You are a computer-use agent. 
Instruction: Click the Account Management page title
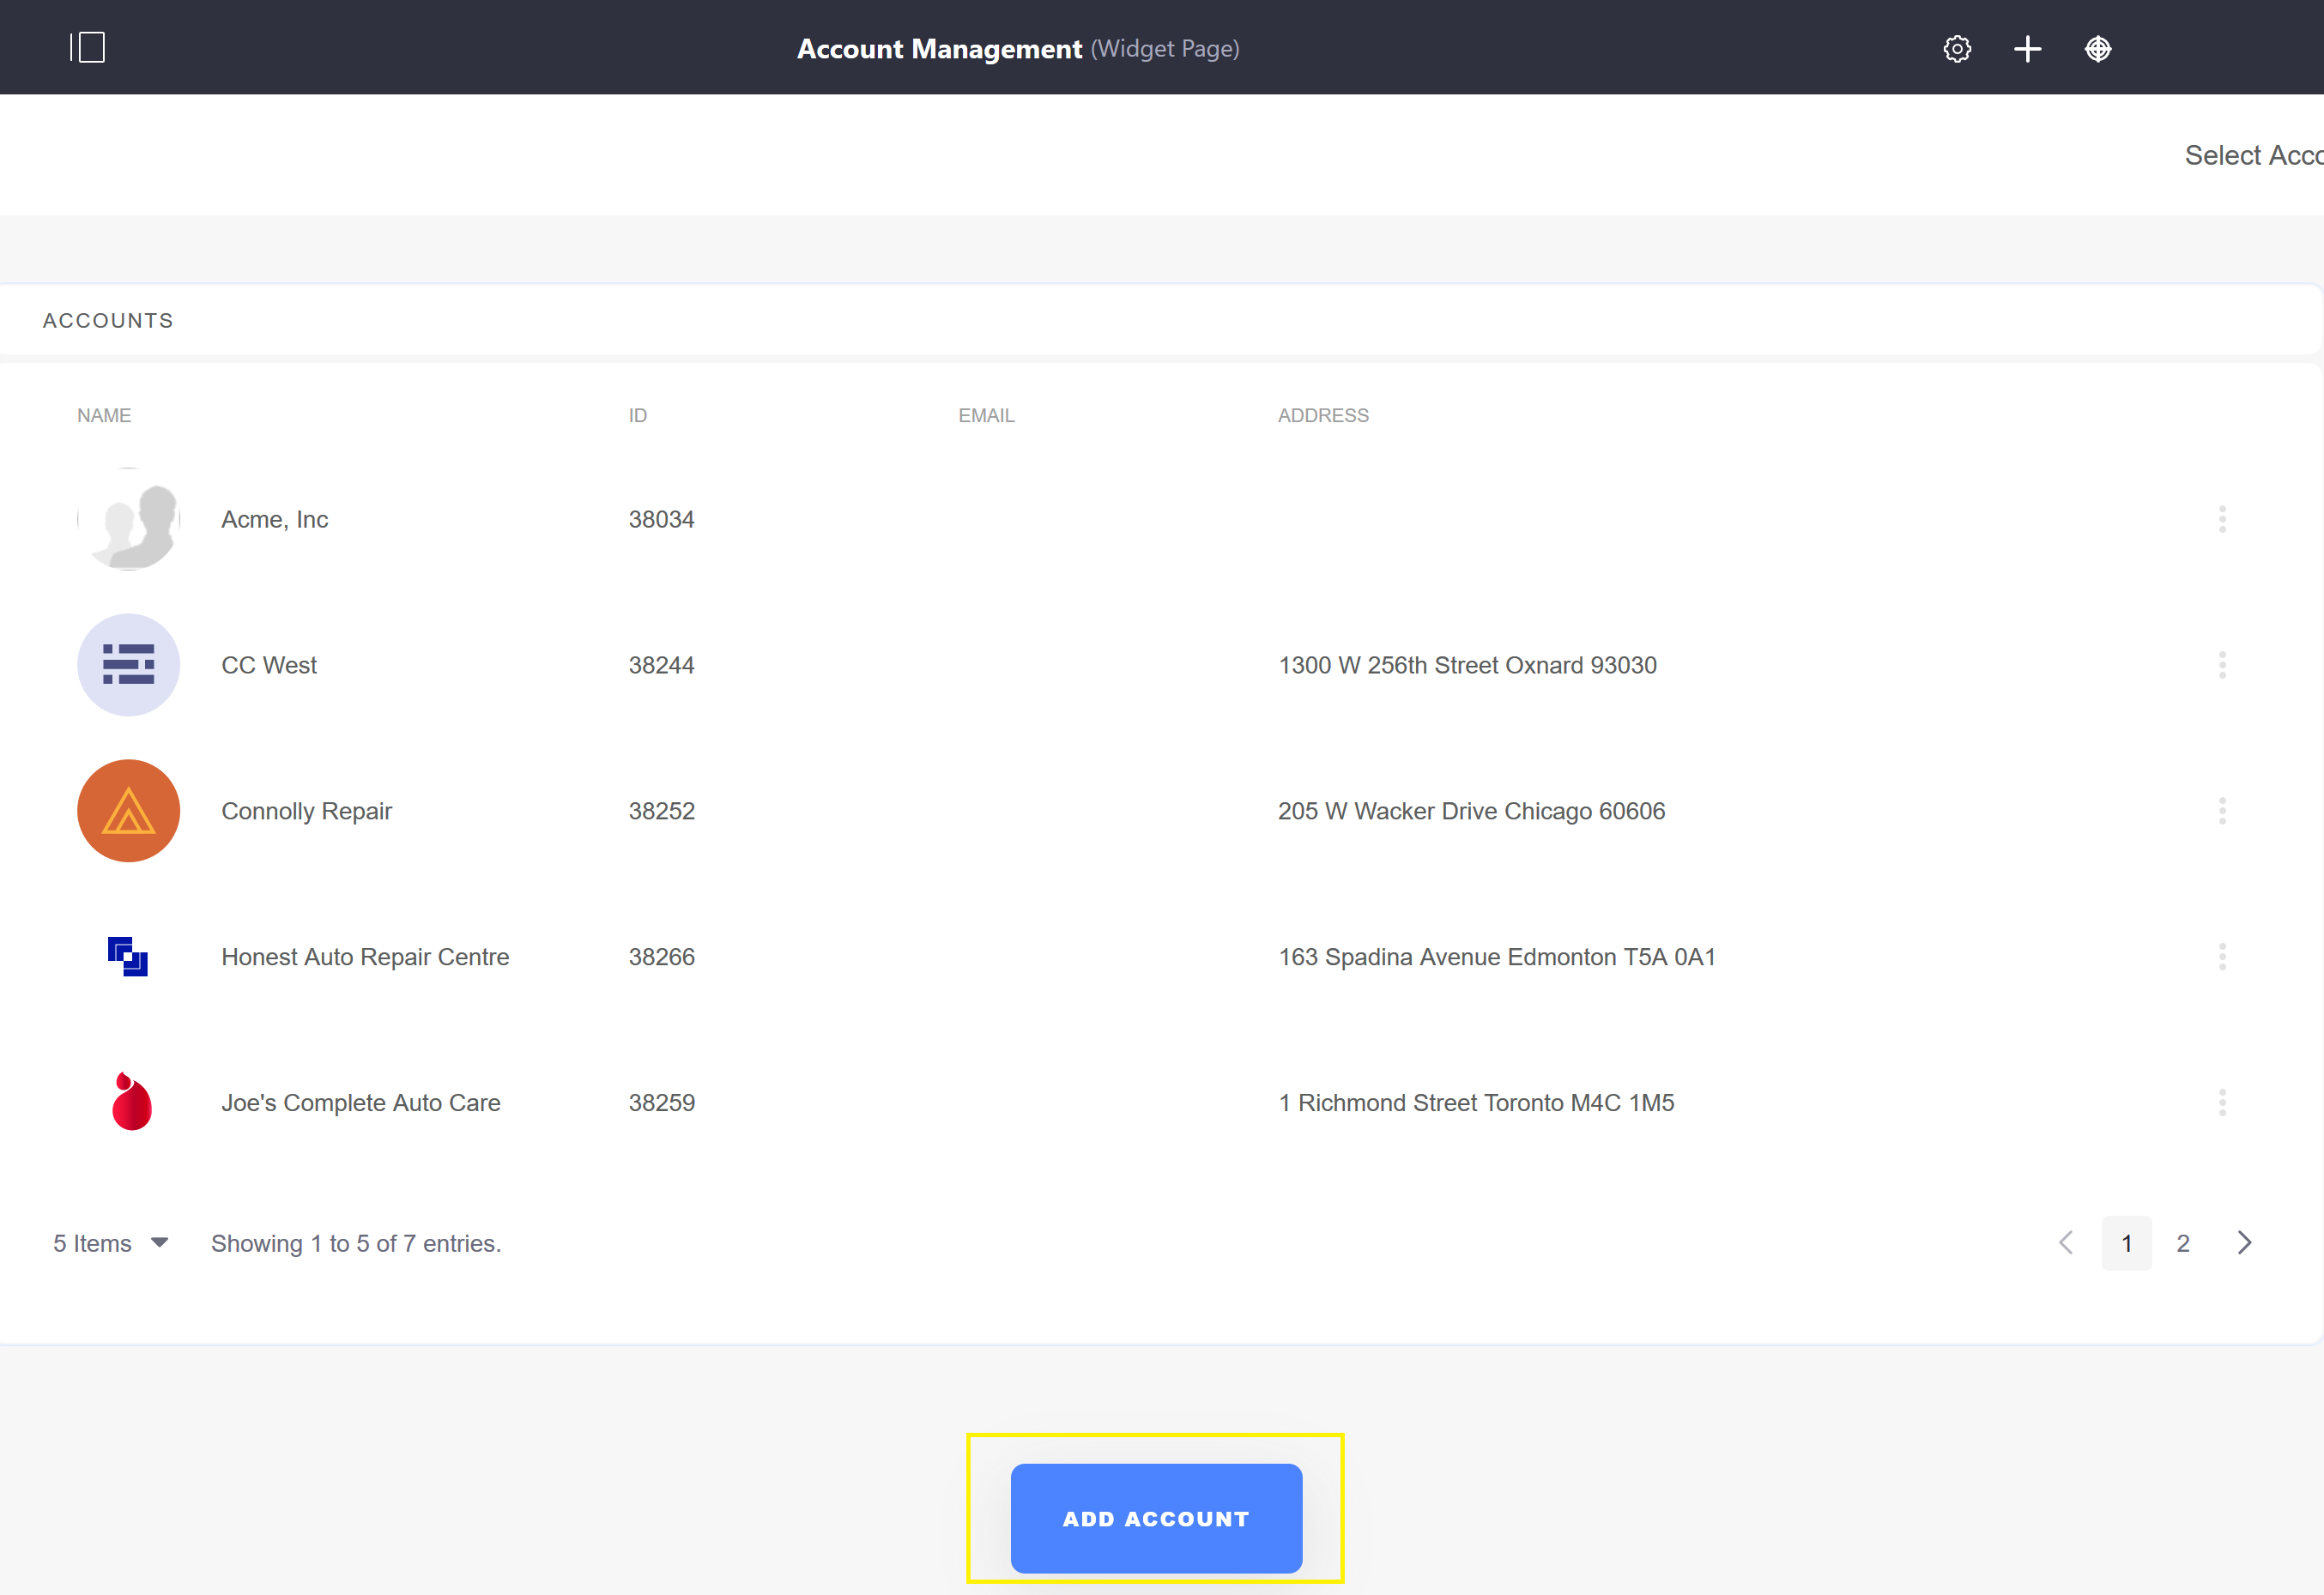[939, 49]
